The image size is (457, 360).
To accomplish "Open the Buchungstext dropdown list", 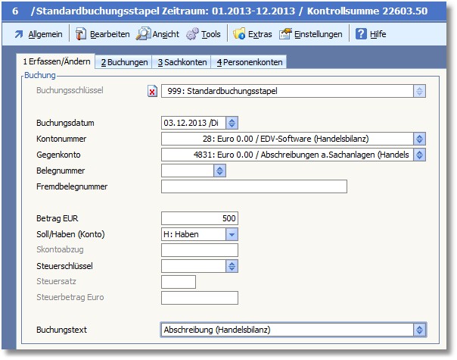I will point(419,330).
